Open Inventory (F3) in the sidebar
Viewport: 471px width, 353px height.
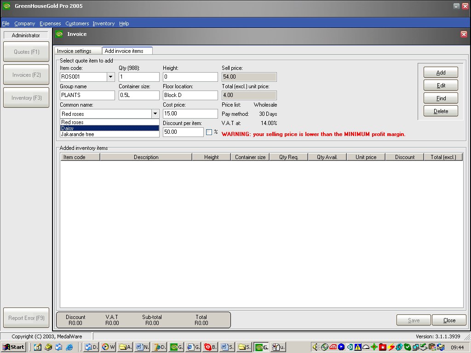click(26, 97)
